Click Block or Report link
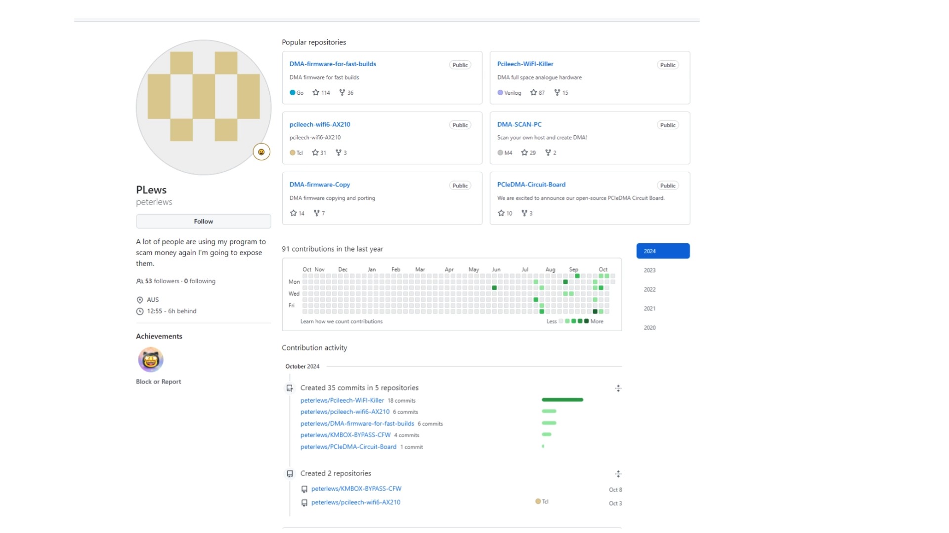 click(x=158, y=382)
